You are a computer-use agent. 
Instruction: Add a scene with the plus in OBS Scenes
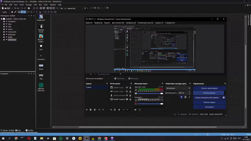[x=87, y=110]
